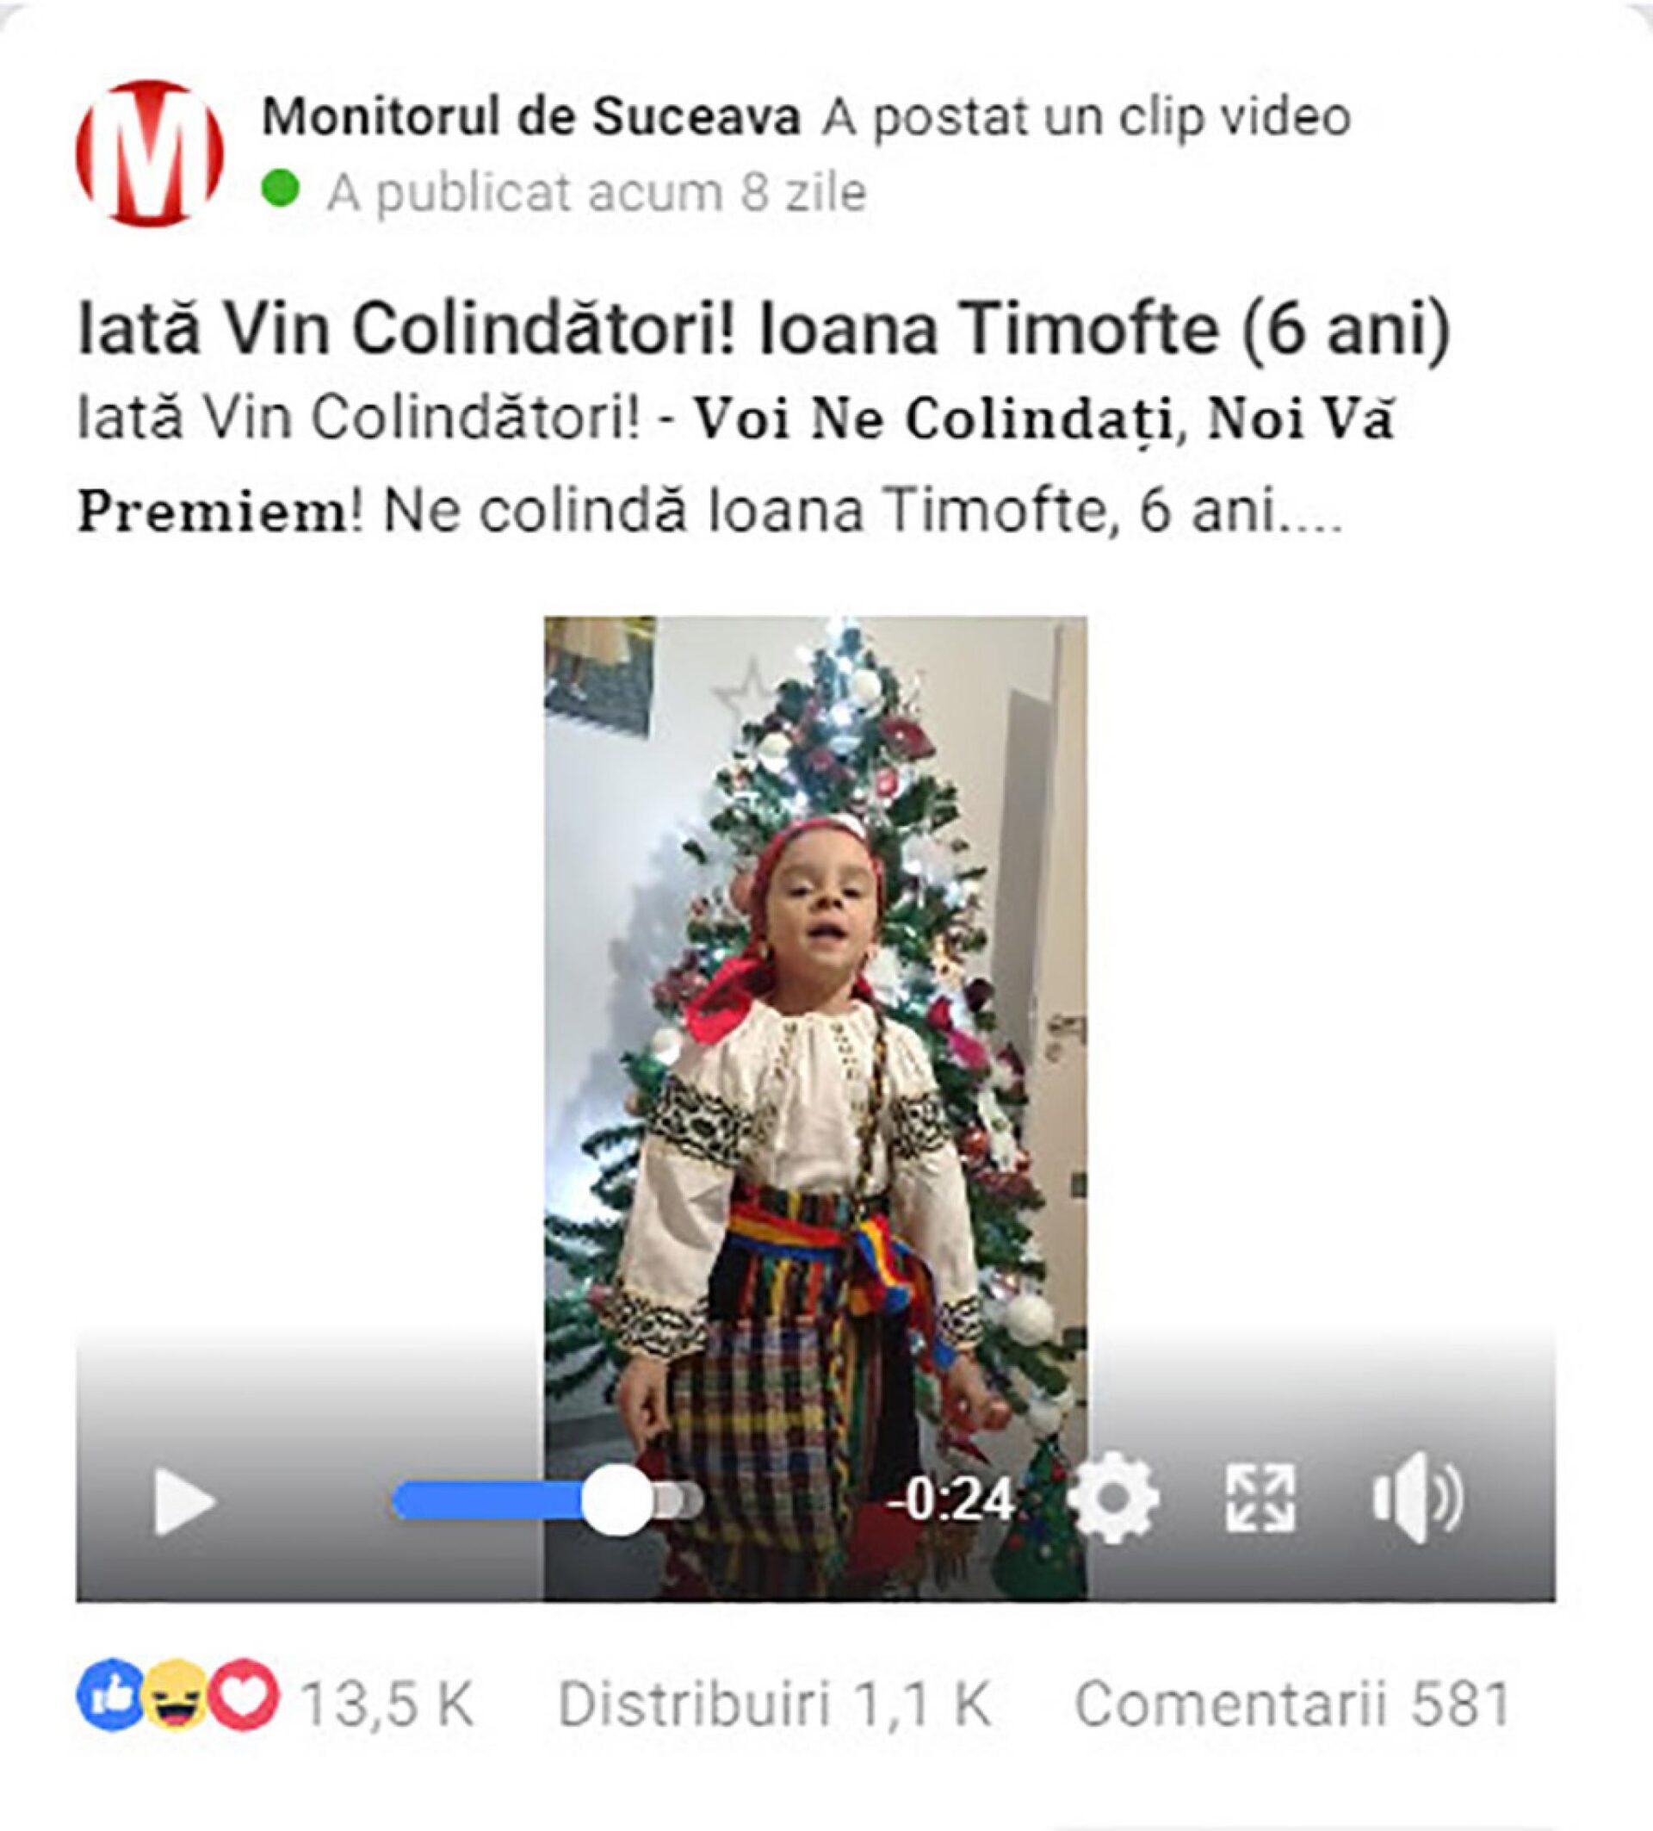Enter fullscreen video mode
The image size is (1653, 1831).
coord(1261,1498)
